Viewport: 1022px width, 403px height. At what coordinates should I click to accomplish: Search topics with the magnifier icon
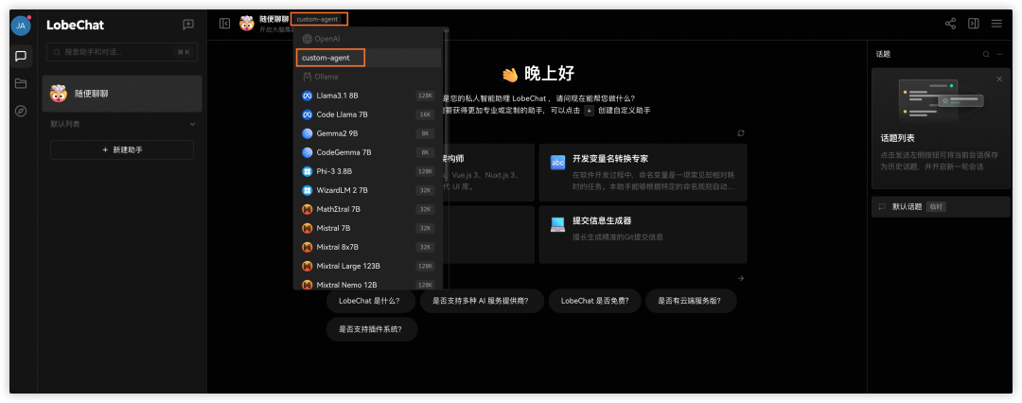(x=986, y=54)
